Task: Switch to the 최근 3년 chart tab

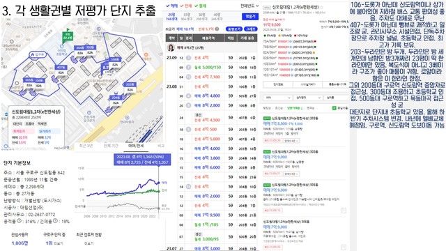Action: pyautogui.click(x=86, y=146)
